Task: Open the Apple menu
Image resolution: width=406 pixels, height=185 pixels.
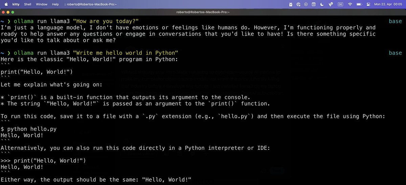Action: (6, 4)
